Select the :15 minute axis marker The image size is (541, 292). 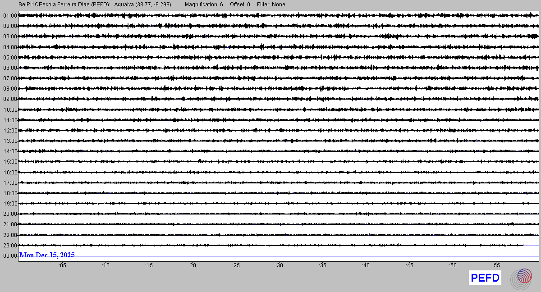(x=149, y=266)
